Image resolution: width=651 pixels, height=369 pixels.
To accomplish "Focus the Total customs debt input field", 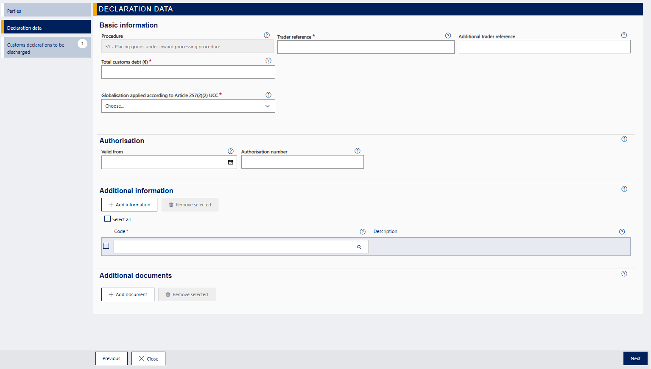I will point(188,72).
